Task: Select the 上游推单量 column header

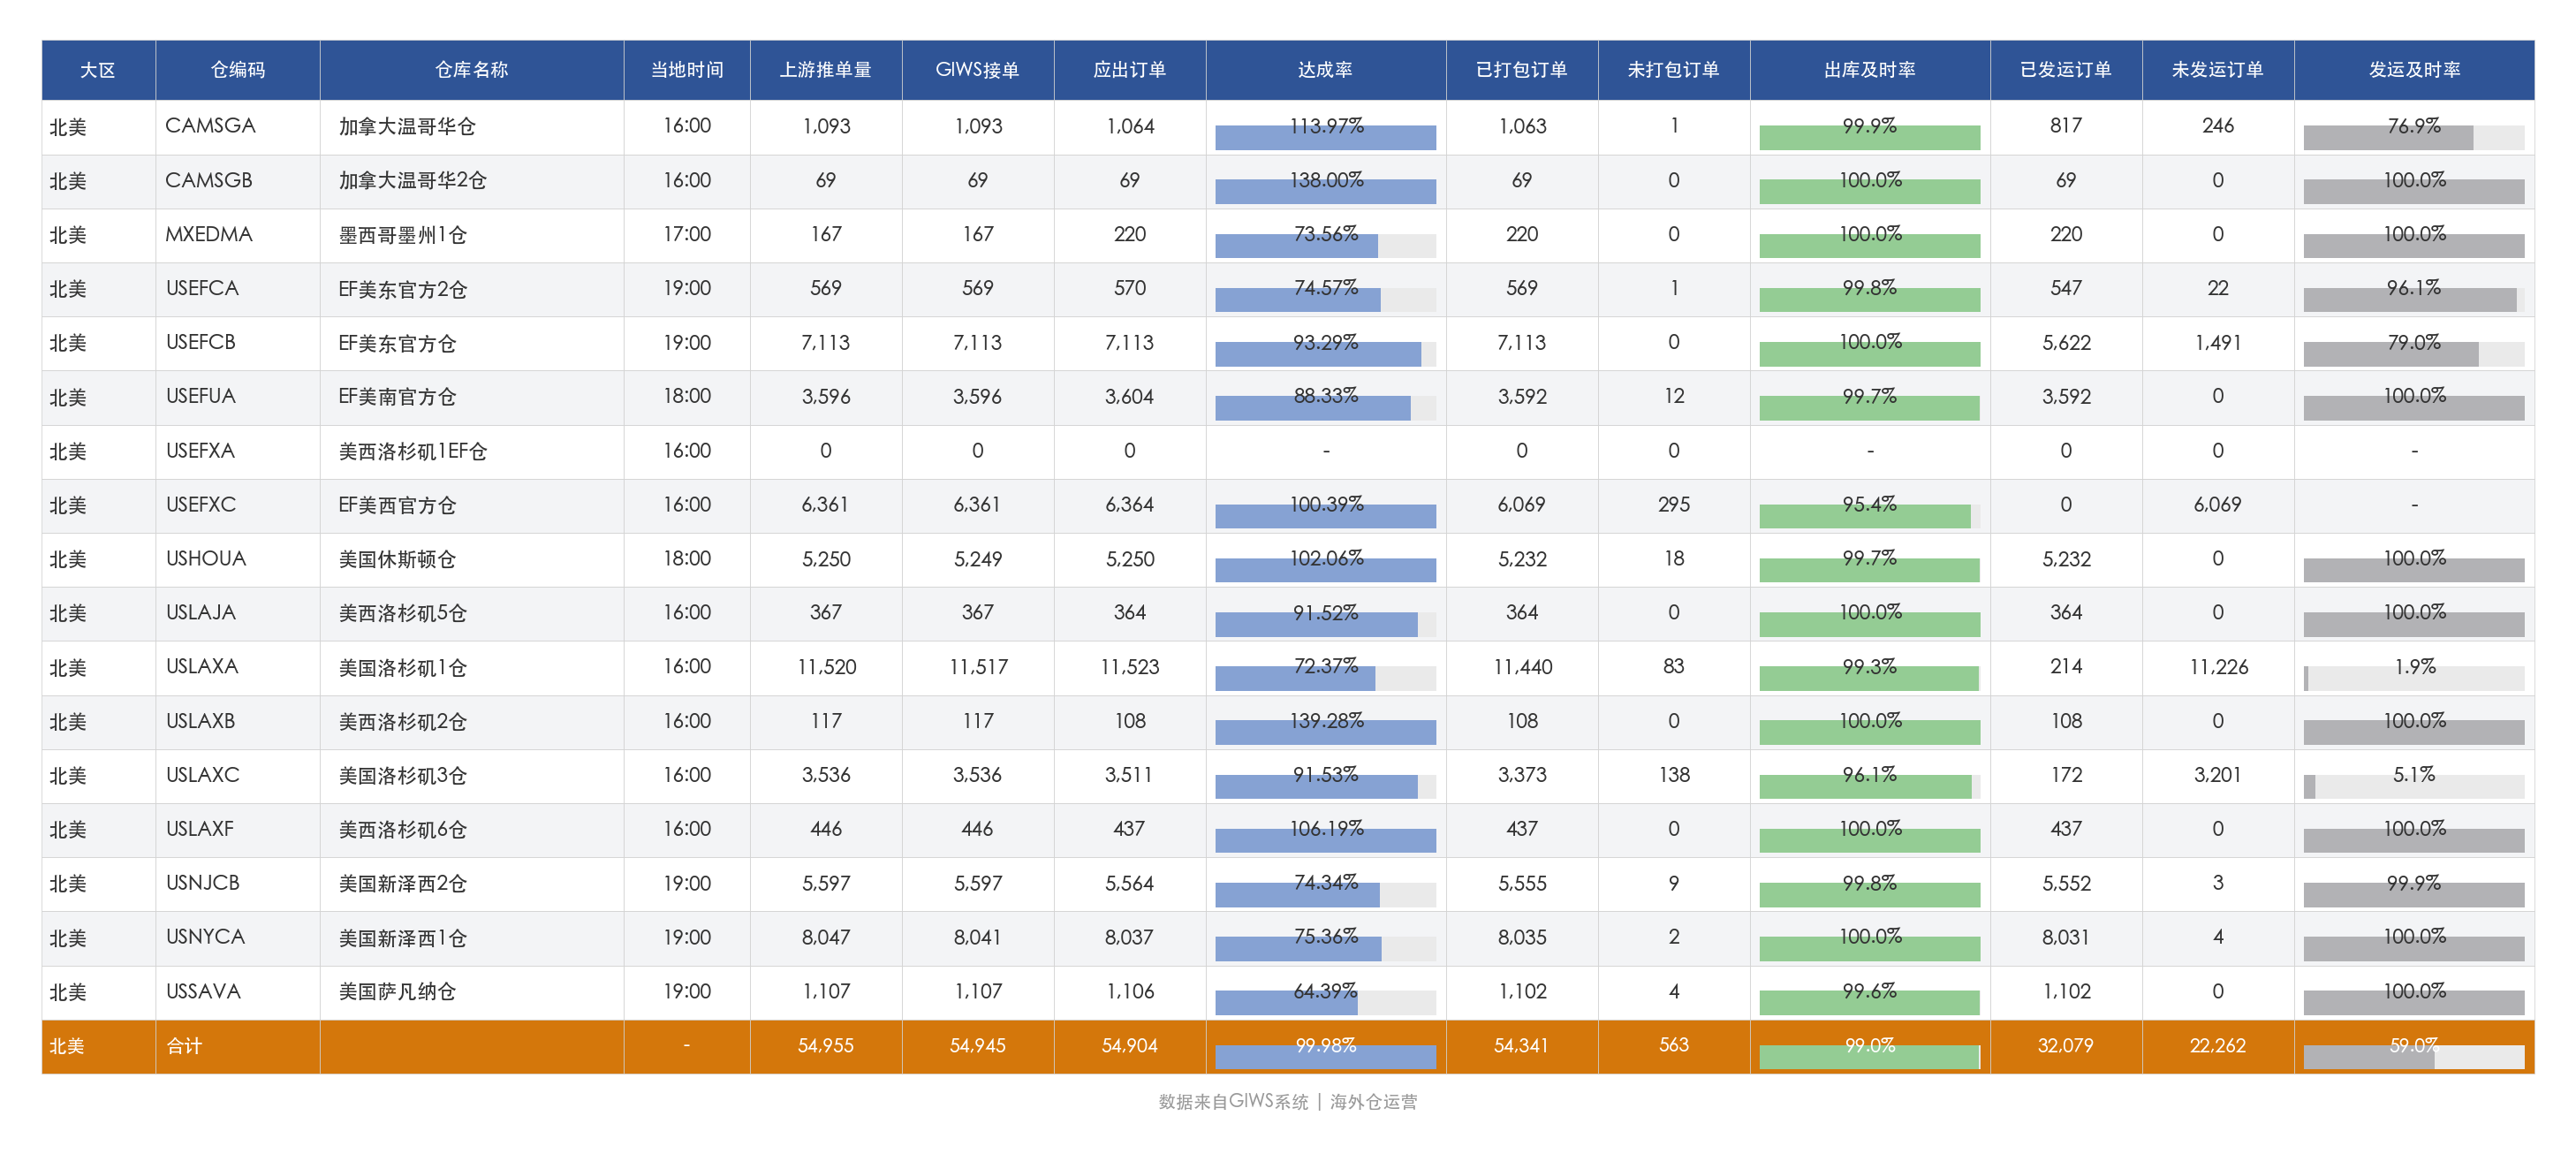Action: pyautogui.click(x=826, y=70)
